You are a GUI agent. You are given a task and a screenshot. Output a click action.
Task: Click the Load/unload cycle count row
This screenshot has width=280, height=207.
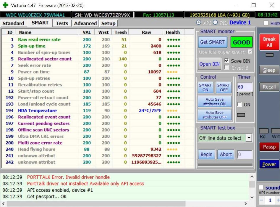click(98, 104)
